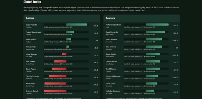This screenshot has width=202, height=99.
Task: Select bowler Ross Sharma
Action: click(x=111, y=47)
